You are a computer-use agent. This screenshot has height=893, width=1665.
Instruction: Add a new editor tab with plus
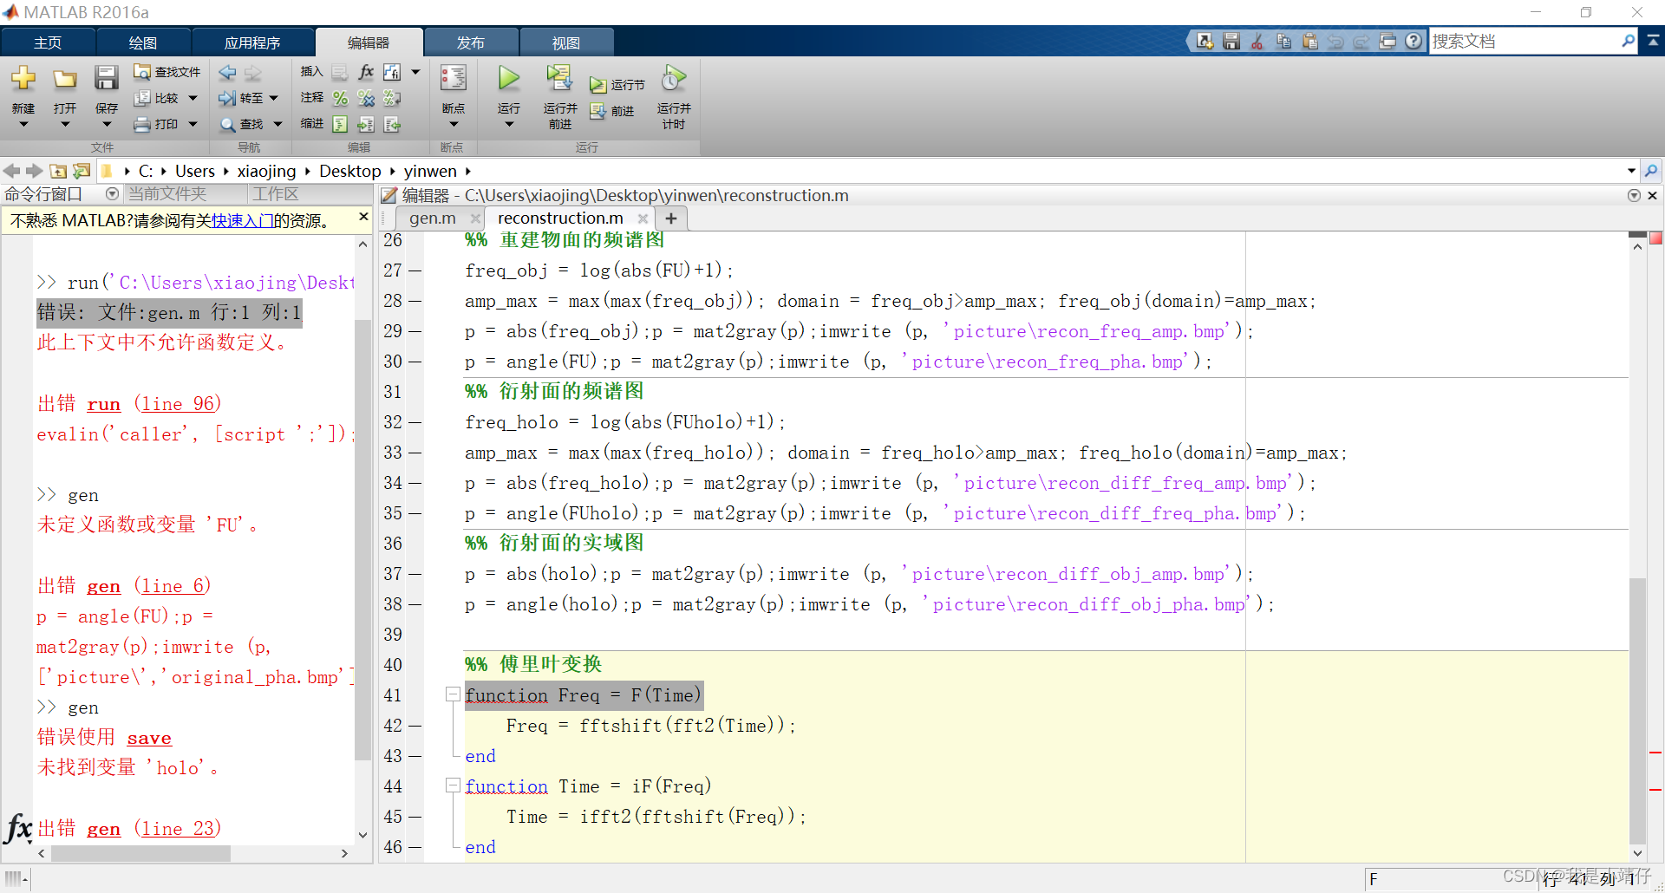[x=671, y=218]
